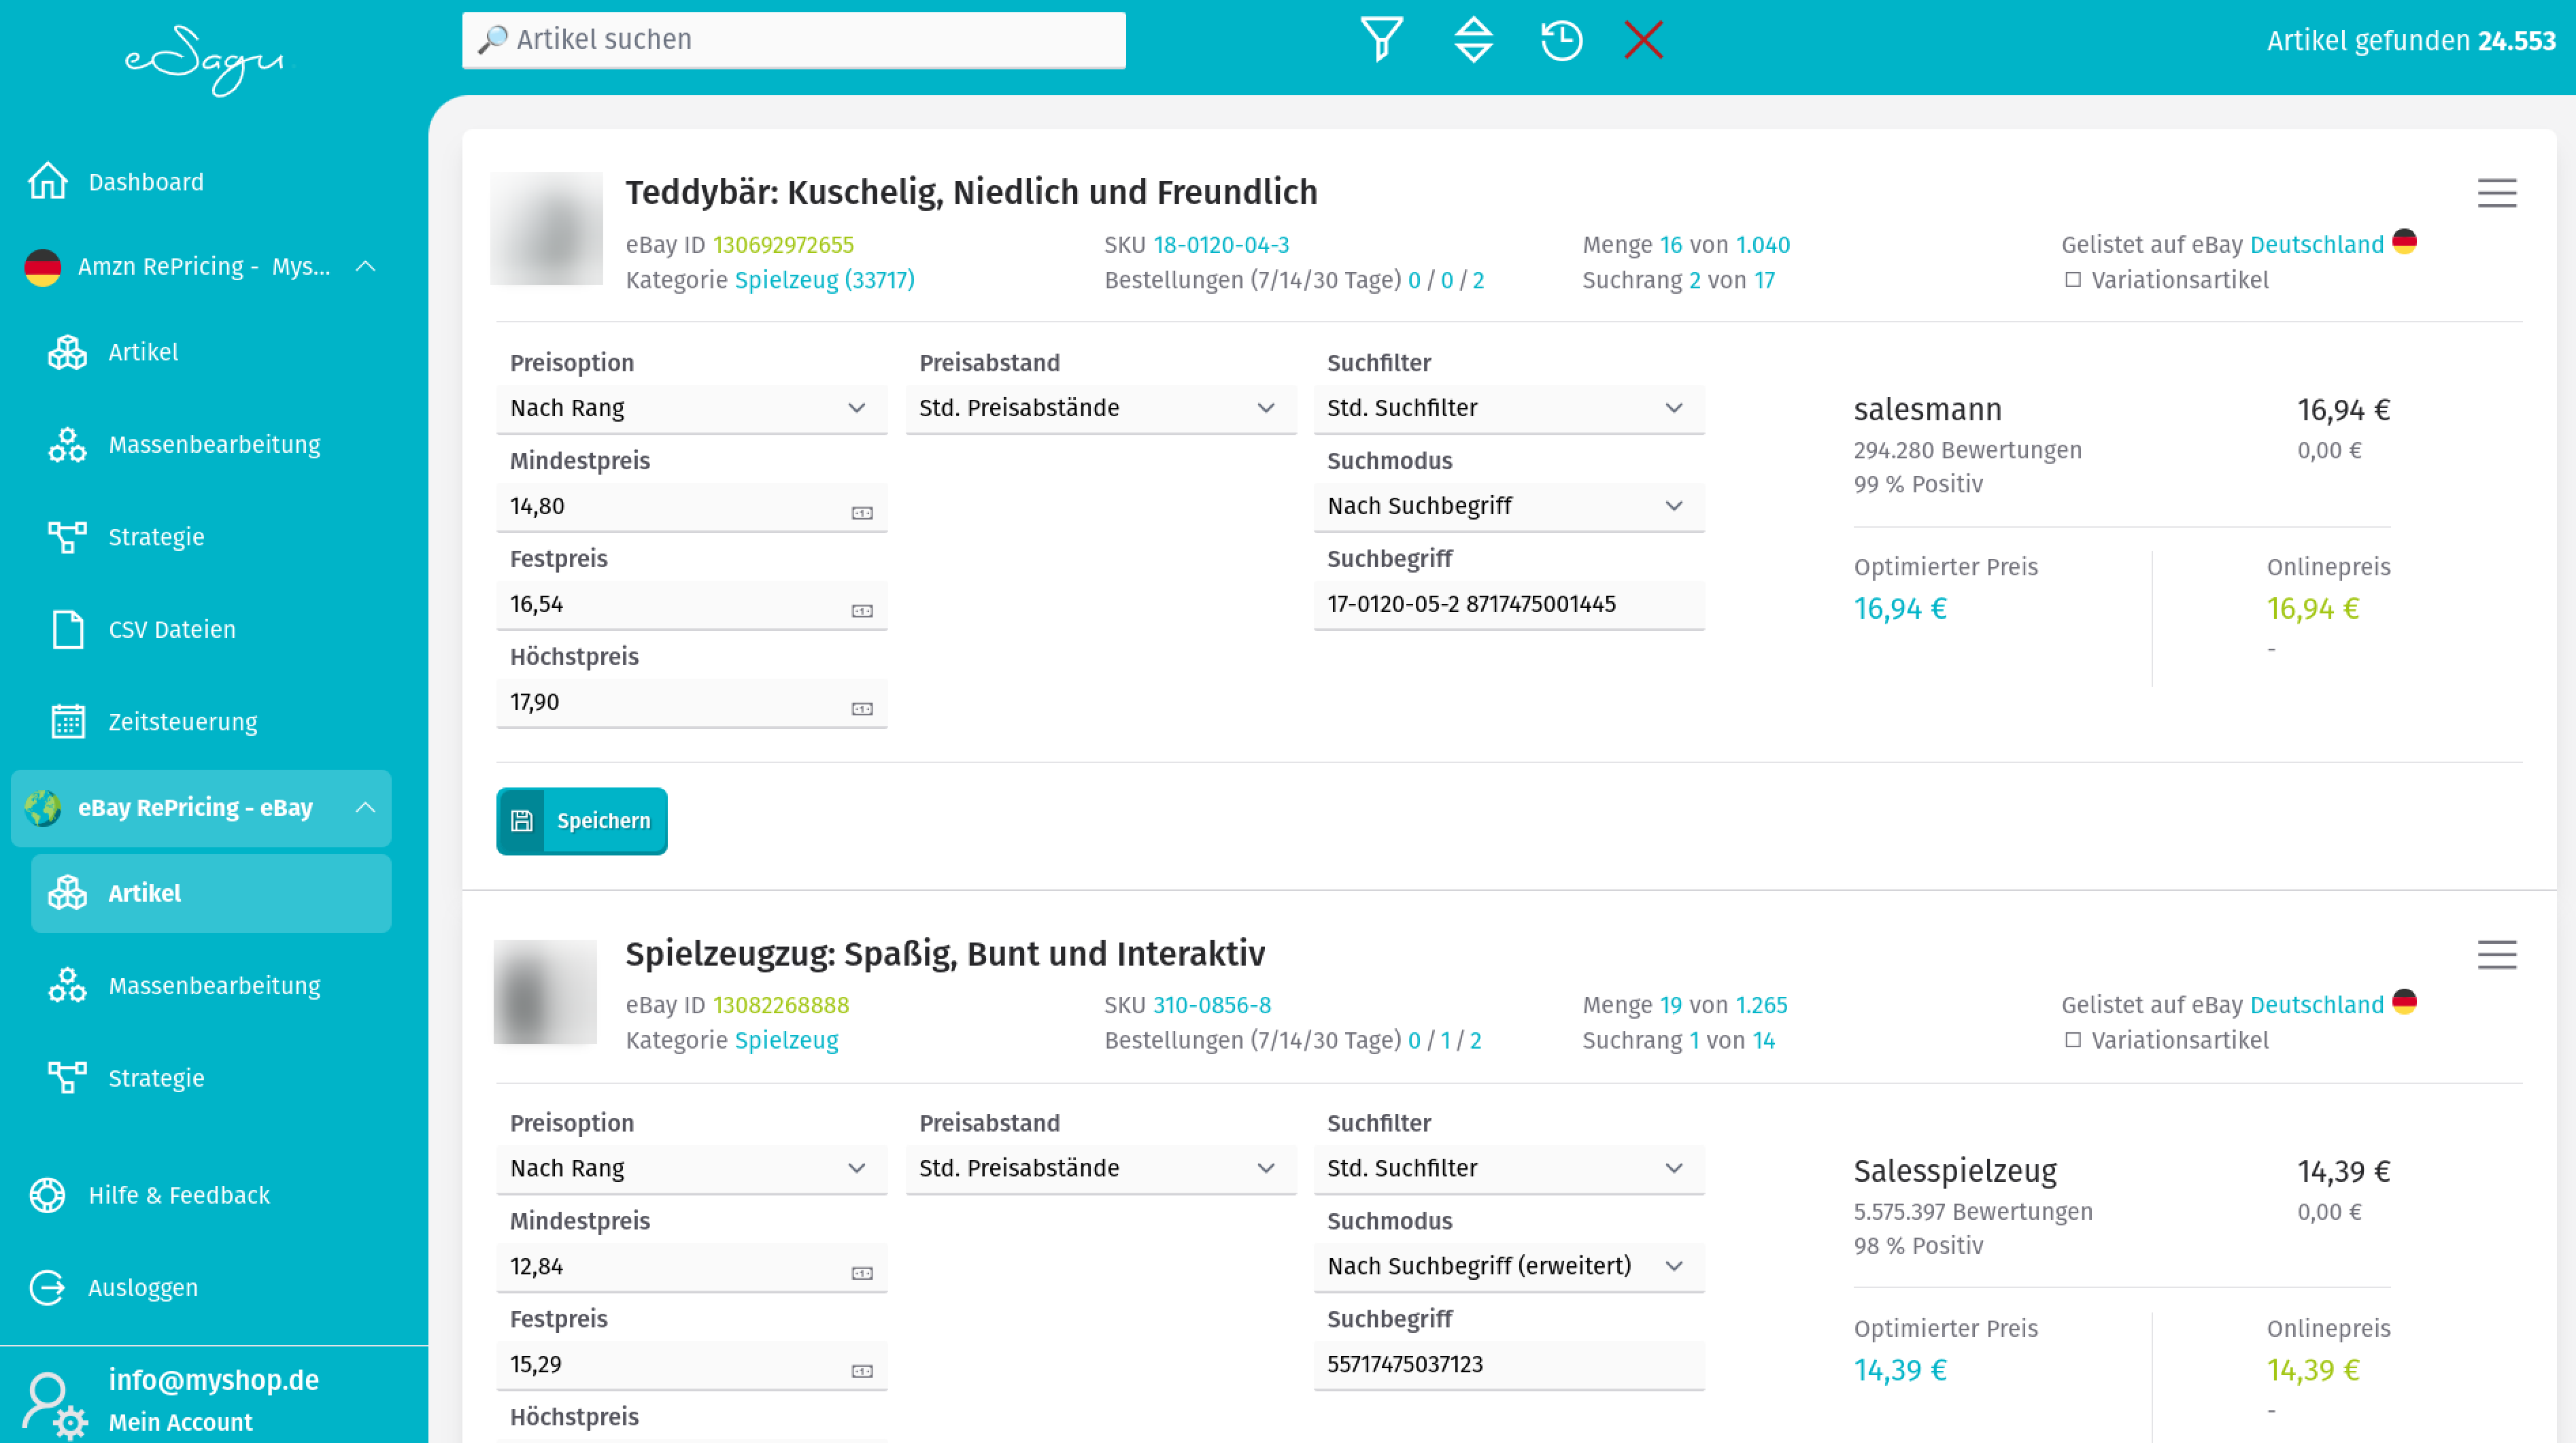Image resolution: width=2576 pixels, height=1443 pixels.
Task: Open eBay Strategie in sidebar
Action: [x=127, y=1078]
